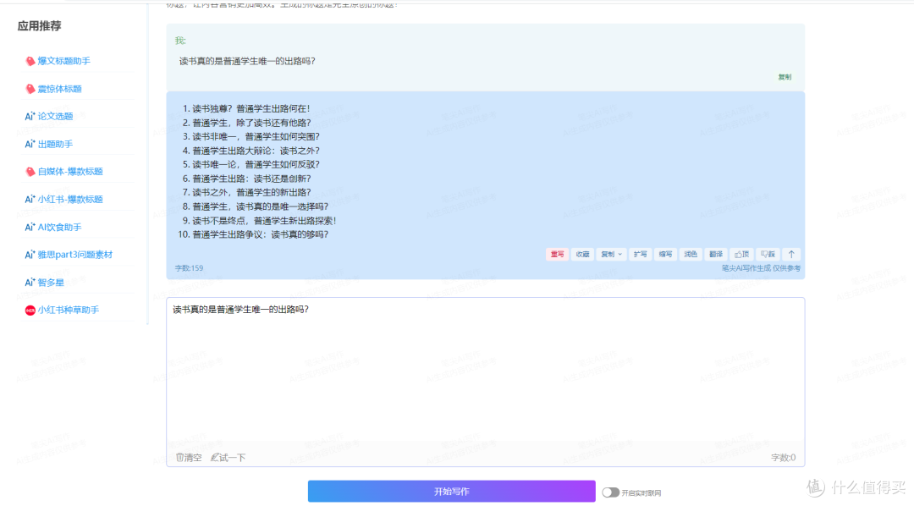914x506 pixels.
Task: Click inside the prompt text input area
Action: pyautogui.click(x=484, y=372)
